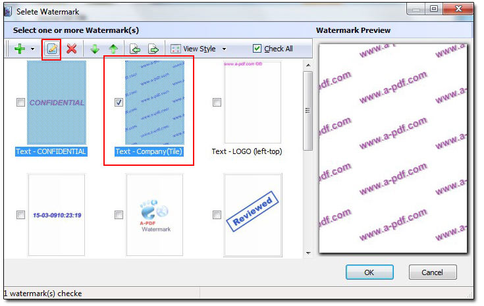
Task: Click the 'Text - Company(Tile)' label
Action: 149,151
